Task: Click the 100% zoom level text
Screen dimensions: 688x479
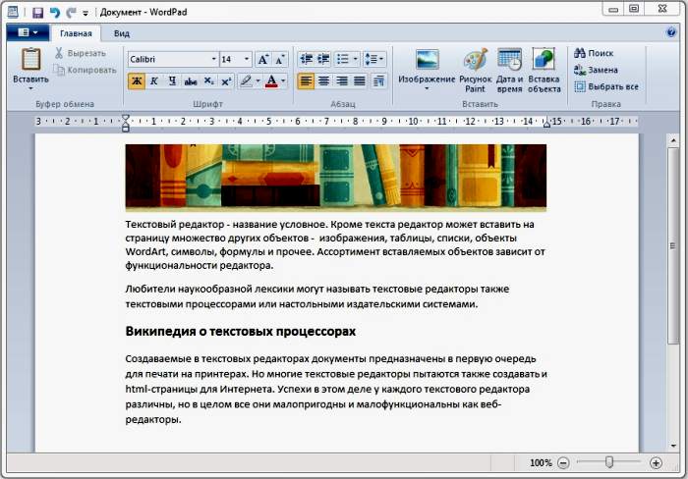Action: 541,462
